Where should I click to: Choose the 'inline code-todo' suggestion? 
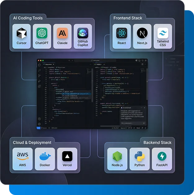[x=76, y=96]
